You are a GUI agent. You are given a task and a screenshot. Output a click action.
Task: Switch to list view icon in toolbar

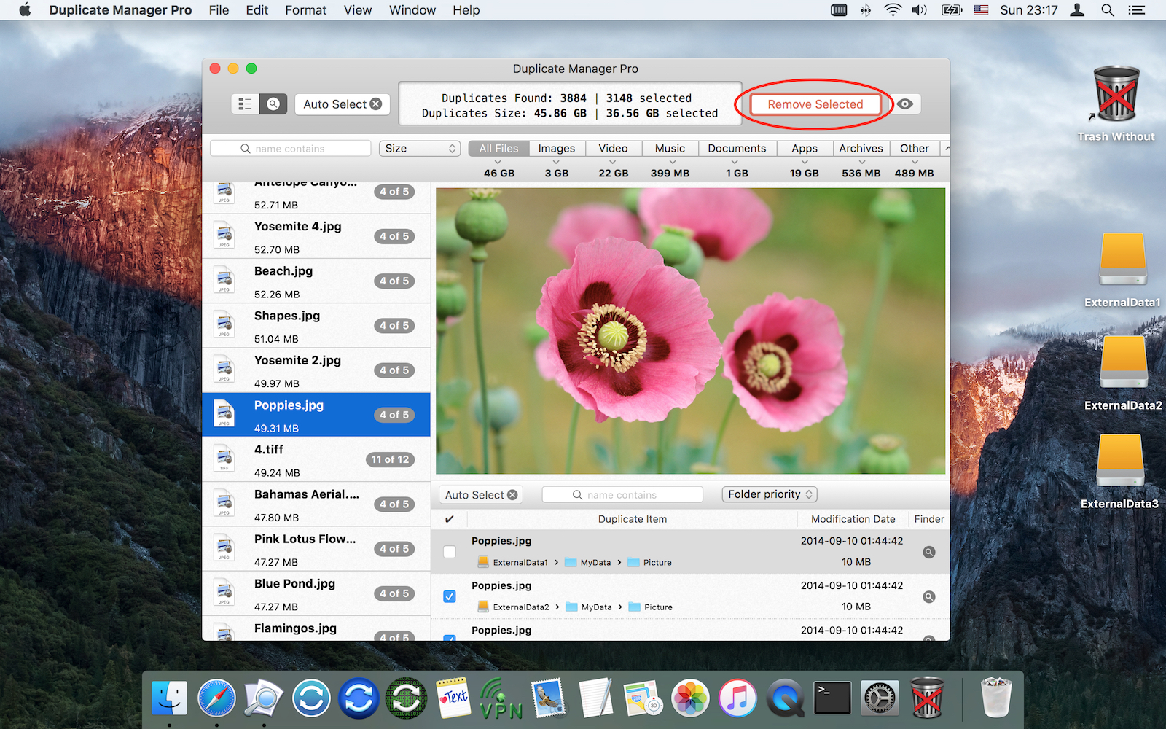(x=245, y=104)
